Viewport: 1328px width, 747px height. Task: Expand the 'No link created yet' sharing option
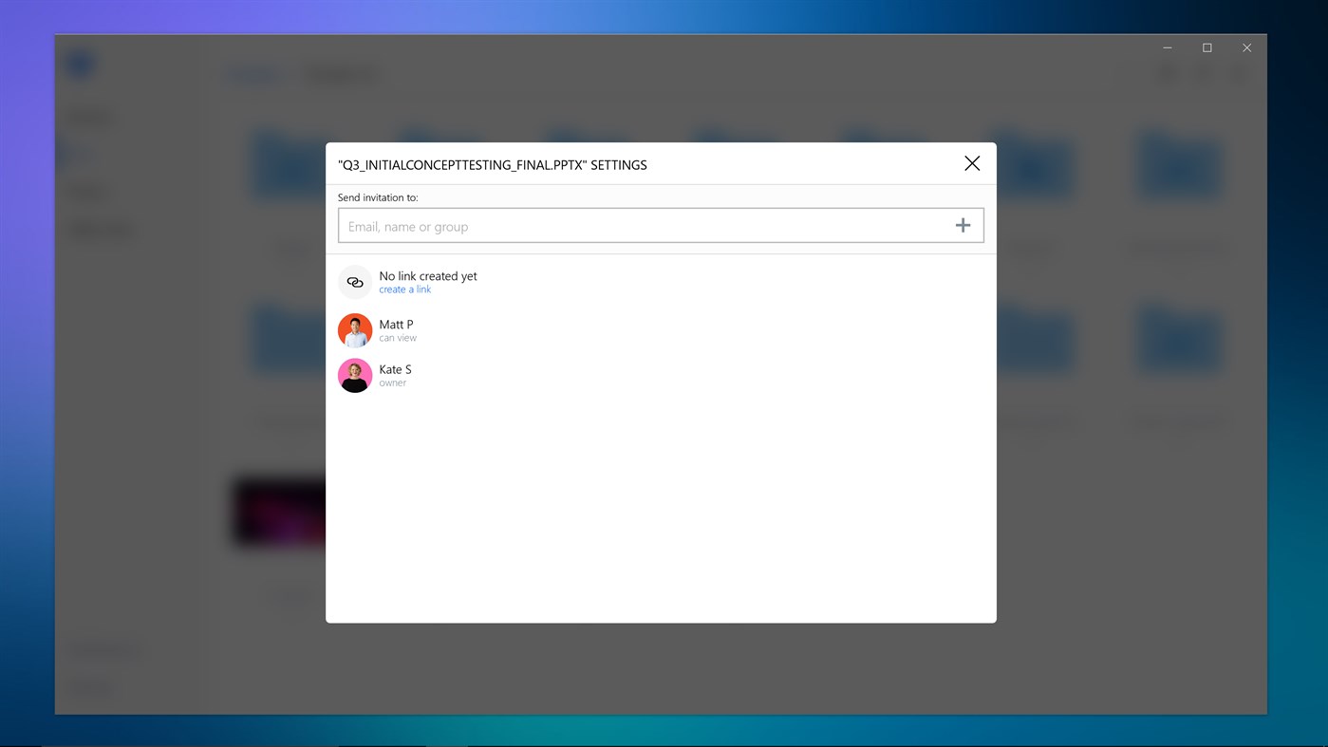427,275
